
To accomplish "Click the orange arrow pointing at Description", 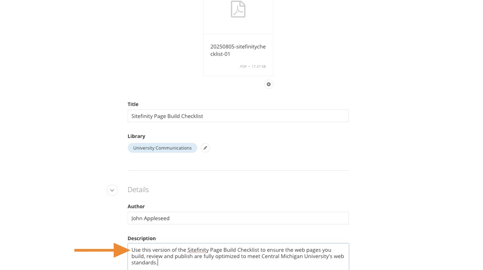I will click(102, 250).
